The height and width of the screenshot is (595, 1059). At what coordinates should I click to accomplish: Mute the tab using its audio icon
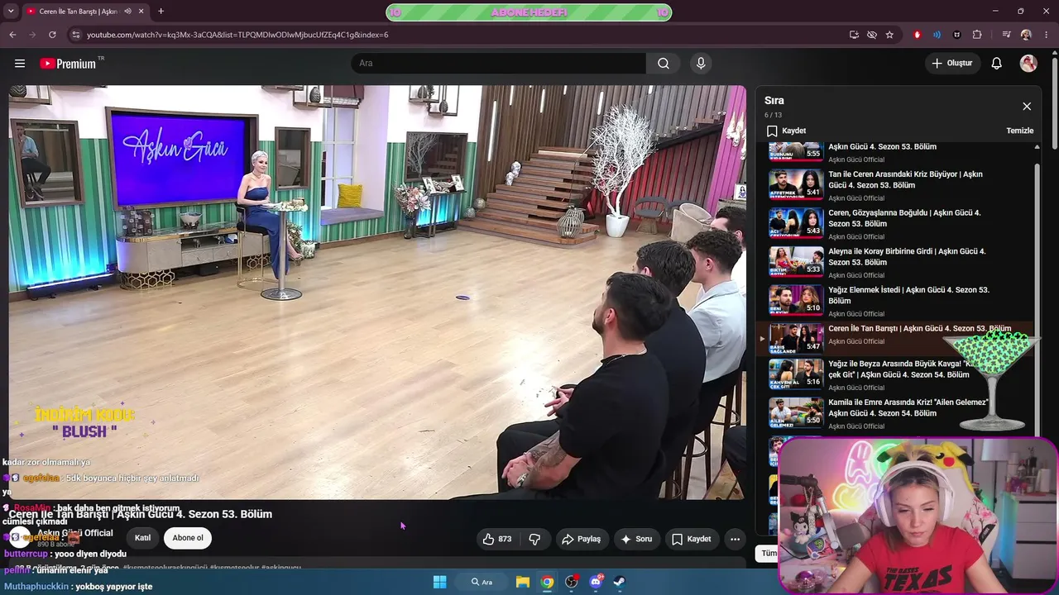pyautogui.click(x=127, y=12)
